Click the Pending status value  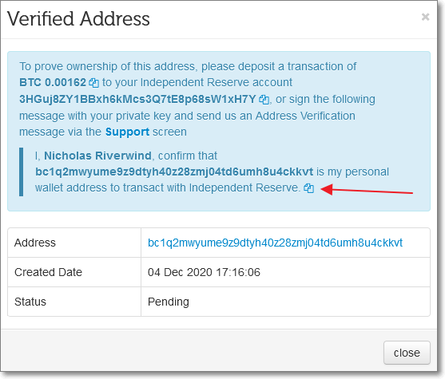[169, 302]
